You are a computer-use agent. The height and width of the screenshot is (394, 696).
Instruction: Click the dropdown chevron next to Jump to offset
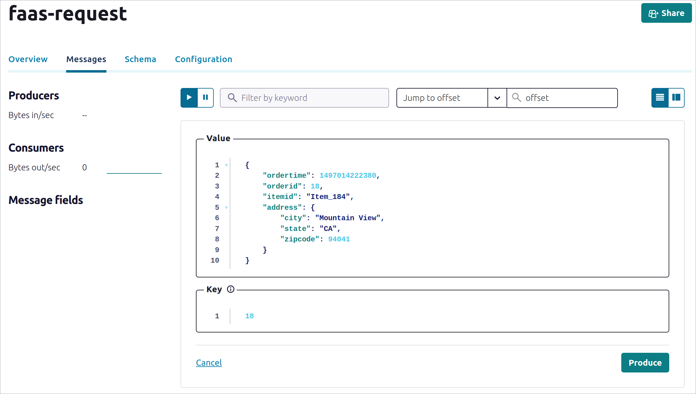[497, 98]
